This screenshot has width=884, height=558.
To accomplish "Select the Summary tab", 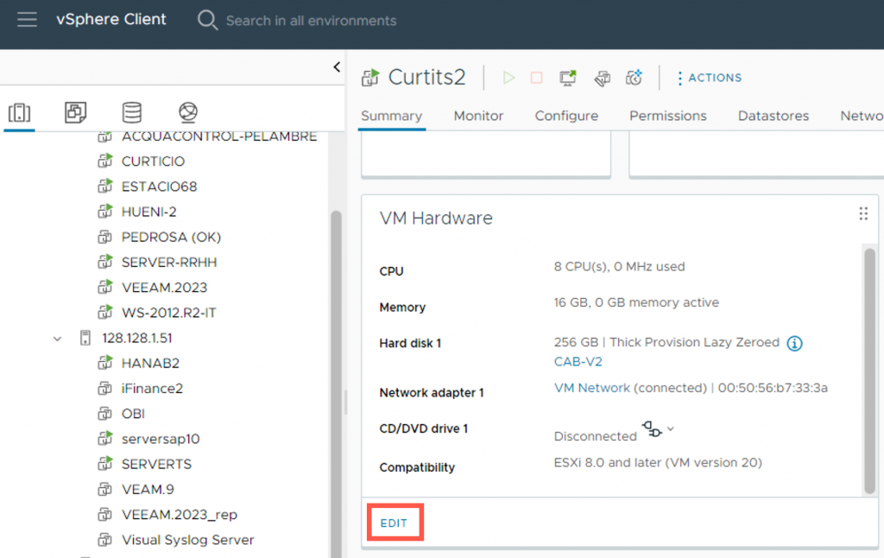I will click(x=391, y=116).
